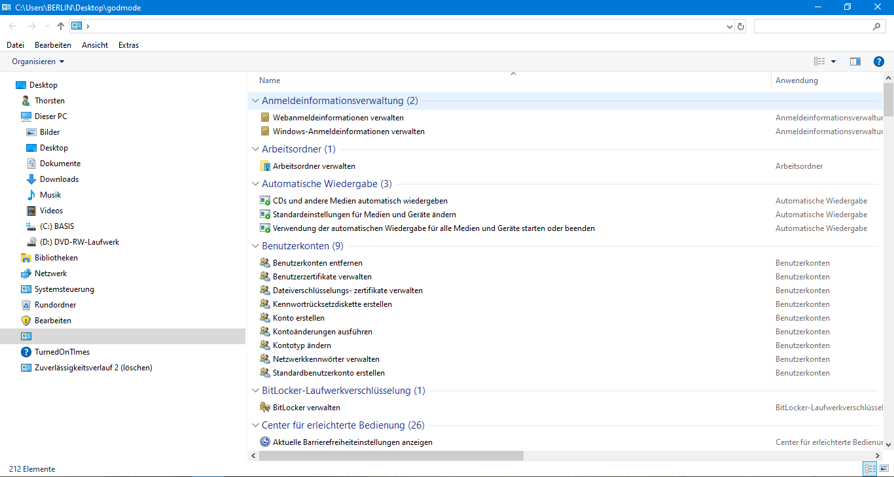Click the Dokumente folder icon
Image resolution: width=894 pixels, height=477 pixels.
(31, 164)
